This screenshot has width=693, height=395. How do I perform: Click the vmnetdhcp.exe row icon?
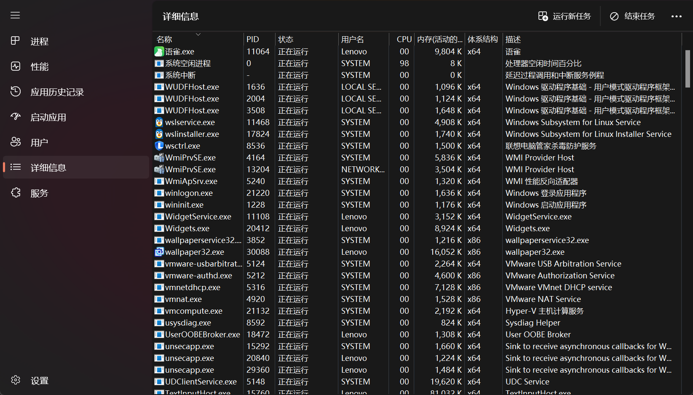pos(159,287)
